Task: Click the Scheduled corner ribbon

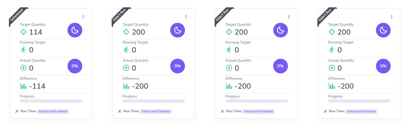Action: pos(17,15)
